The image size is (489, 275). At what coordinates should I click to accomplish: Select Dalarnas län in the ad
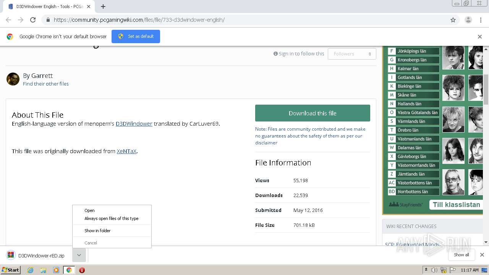point(414,148)
